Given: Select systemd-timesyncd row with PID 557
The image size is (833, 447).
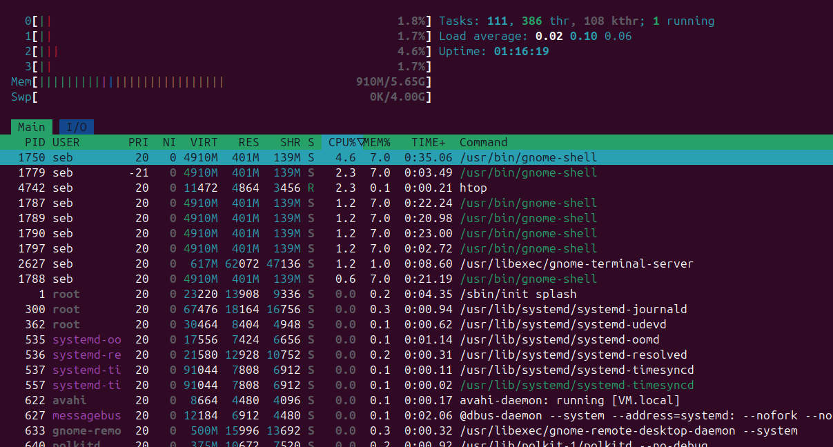Looking at the screenshot, I should click(x=416, y=385).
